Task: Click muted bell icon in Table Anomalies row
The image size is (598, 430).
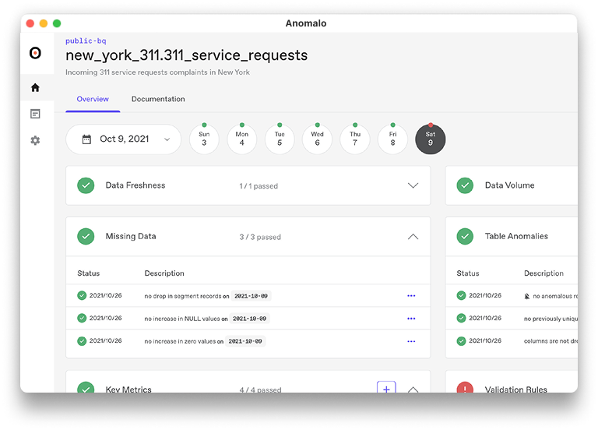Action: (x=526, y=296)
